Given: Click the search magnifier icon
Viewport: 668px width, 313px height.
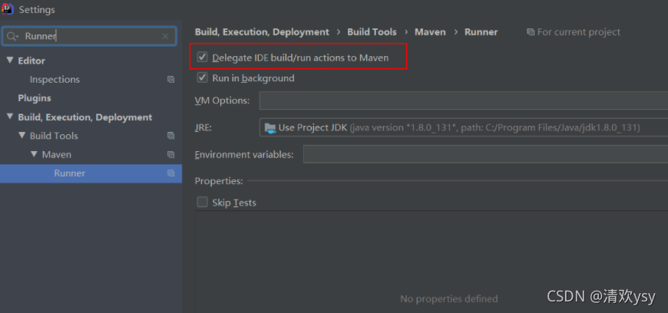Looking at the screenshot, I should pyautogui.click(x=12, y=37).
